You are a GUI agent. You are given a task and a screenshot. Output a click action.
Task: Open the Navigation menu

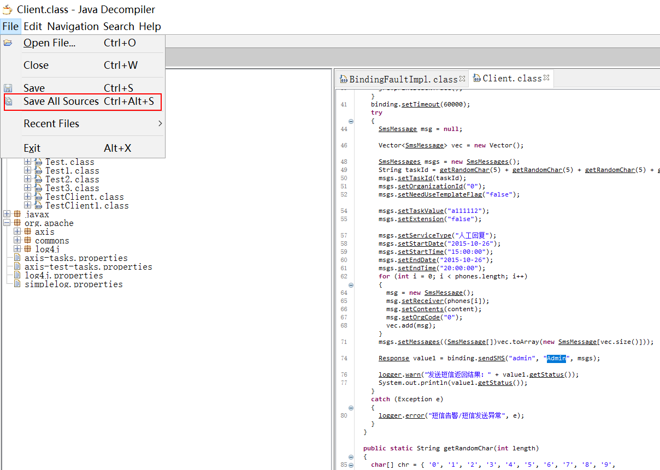pyautogui.click(x=73, y=26)
